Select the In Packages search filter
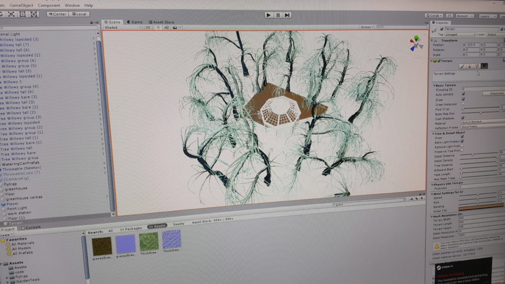This screenshot has width=505, height=284. coord(131,229)
